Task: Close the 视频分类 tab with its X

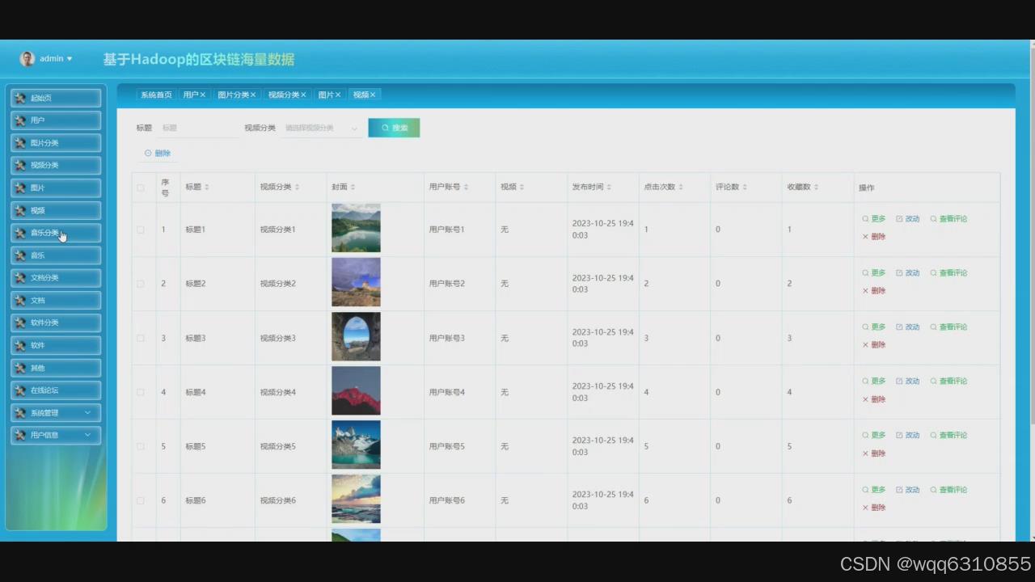Action: click(x=303, y=95)
